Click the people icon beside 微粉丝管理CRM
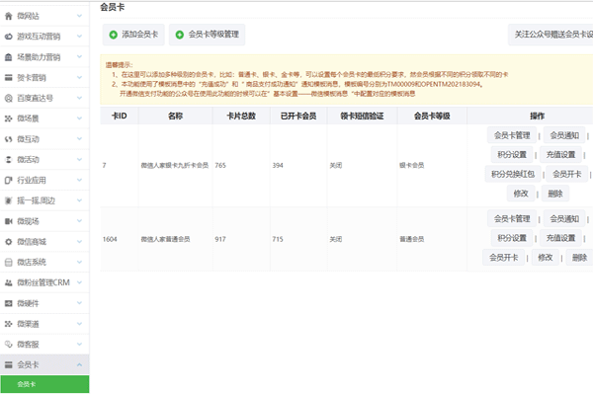The width and height of the screenshot is (593, 395). [x=8, y=282]
